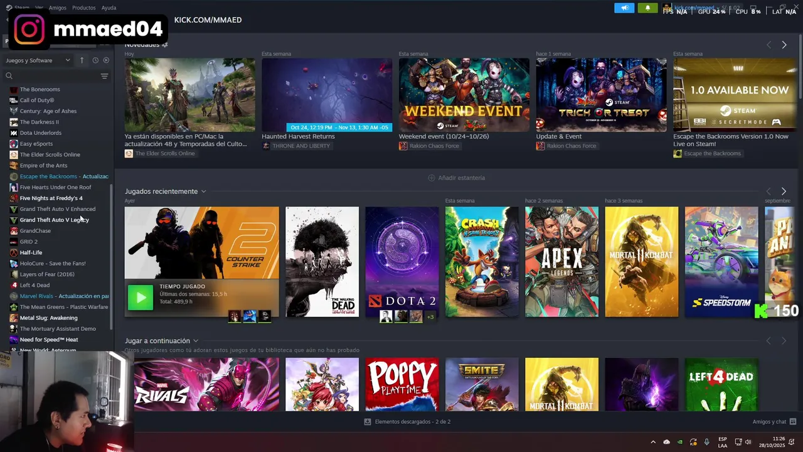Viewport: 803px width, 452px height.
Task: Select Grand Theft Auto V Enhanced
Action: 58,209
